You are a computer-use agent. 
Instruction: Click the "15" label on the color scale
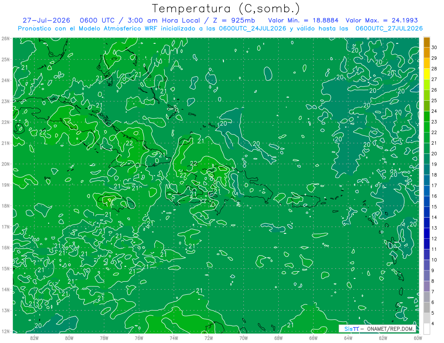tap(434, 207)
